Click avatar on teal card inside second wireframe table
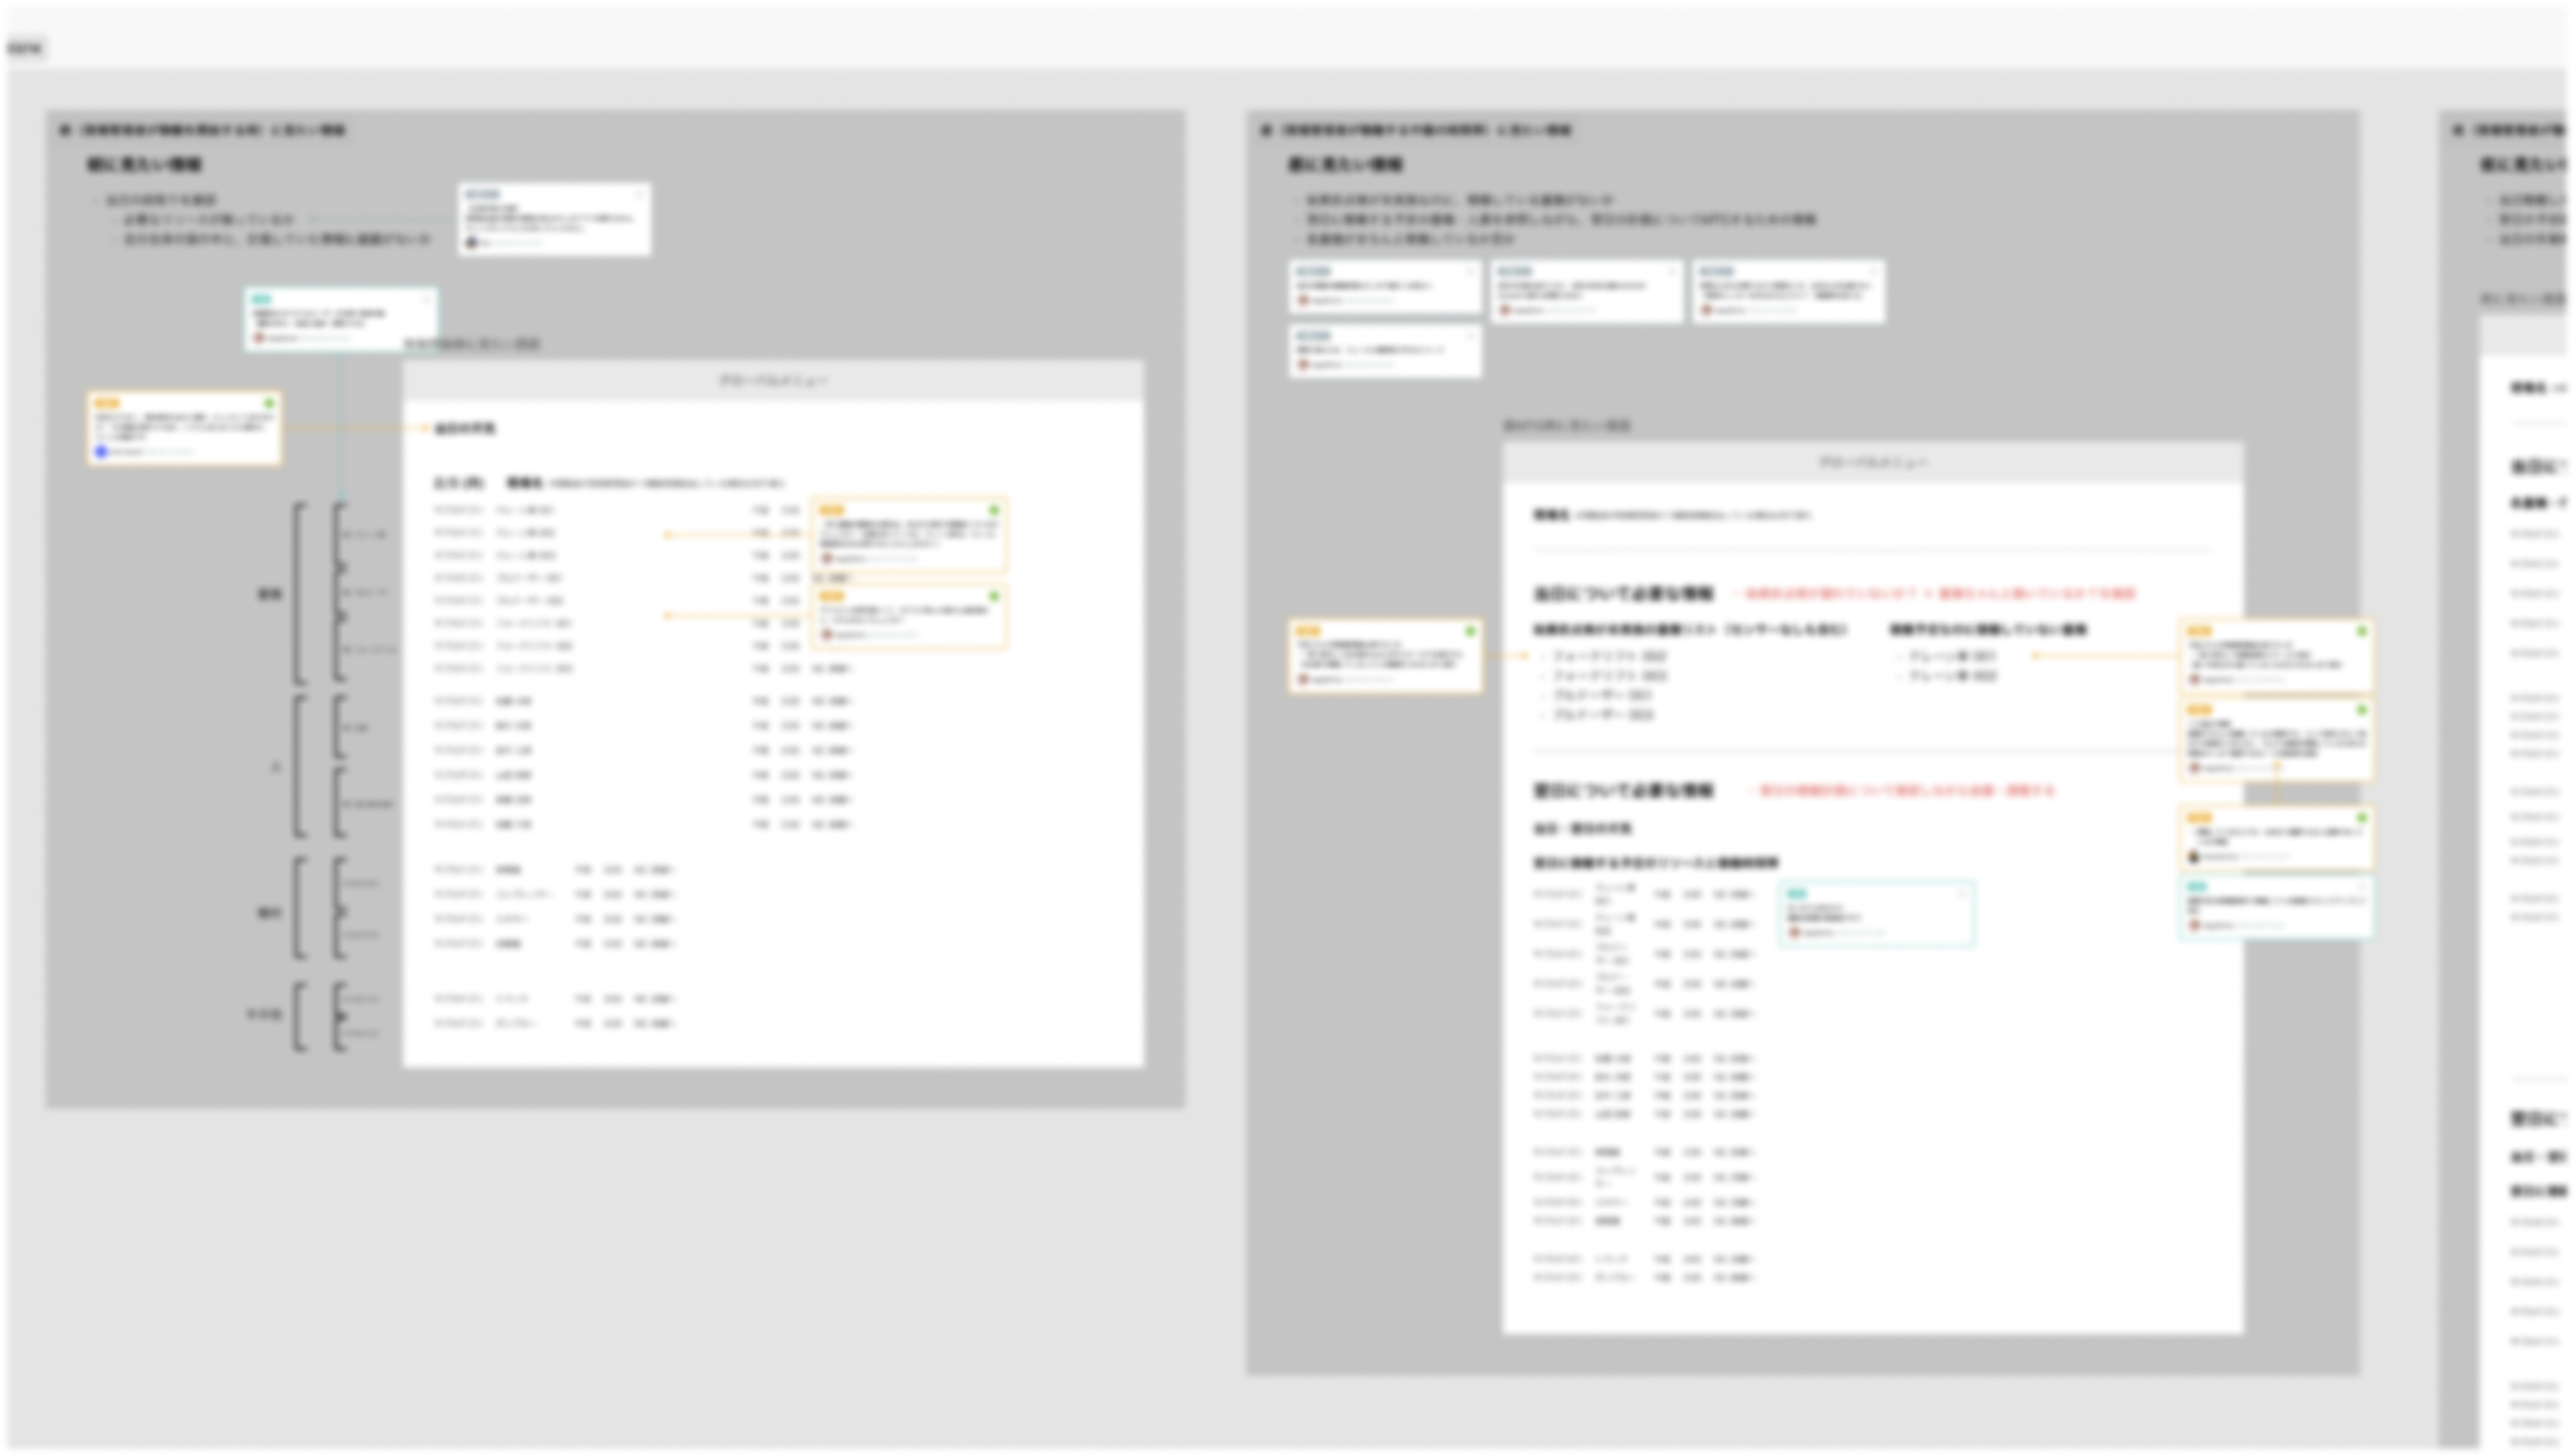This screenshot has height=1456, width=2574. pos(1795,932)
